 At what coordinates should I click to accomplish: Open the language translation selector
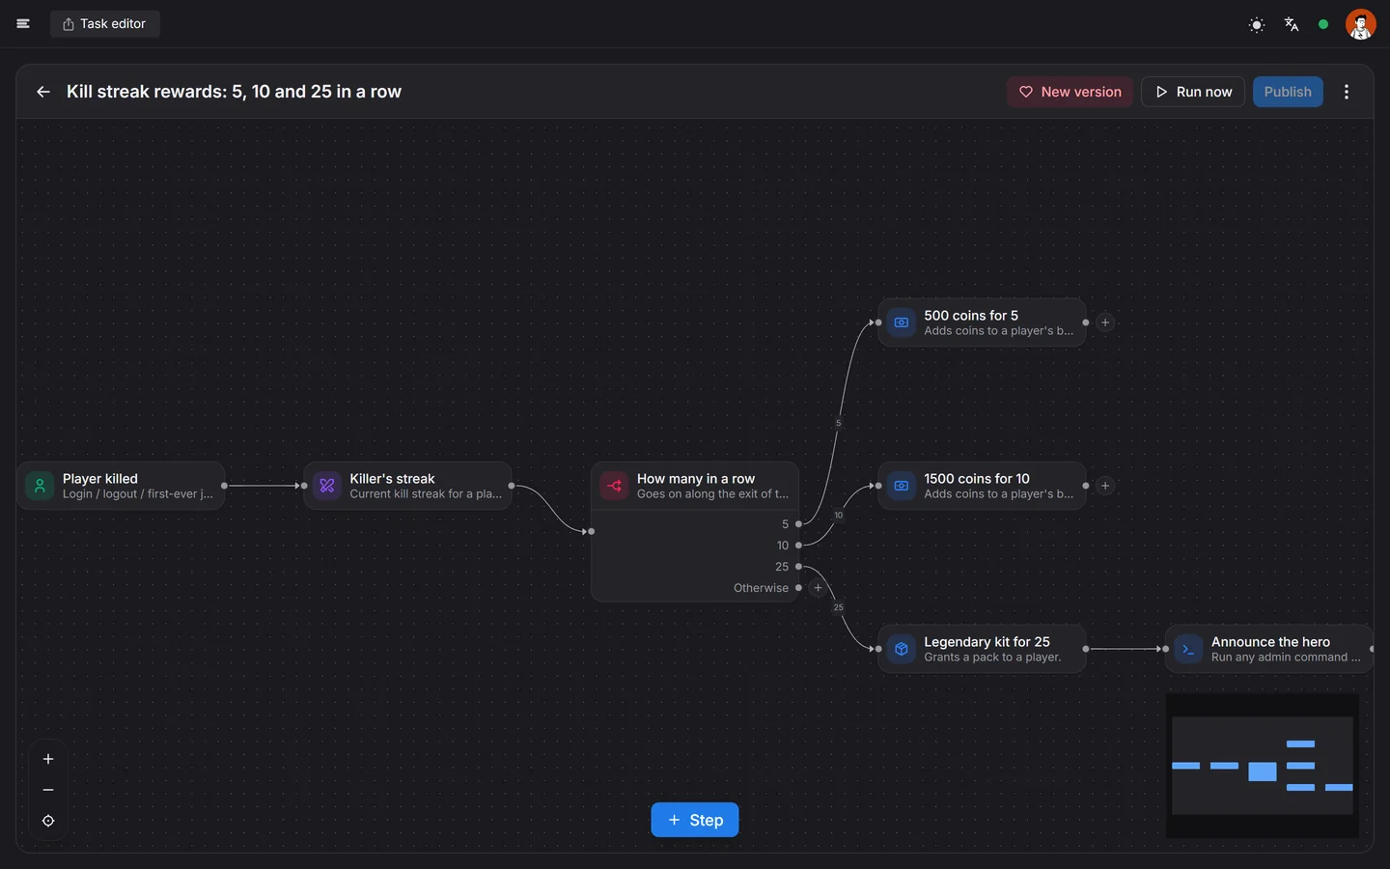click(1292, 25)
